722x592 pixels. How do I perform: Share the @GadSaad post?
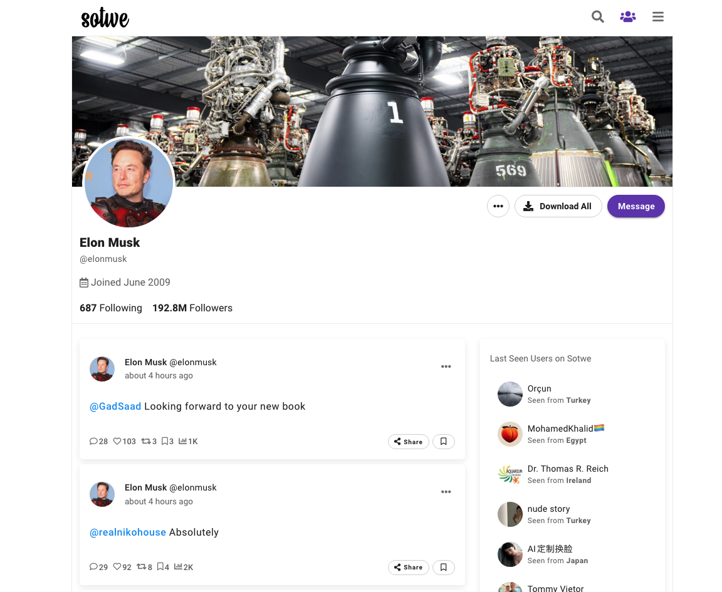click(409, 442)
